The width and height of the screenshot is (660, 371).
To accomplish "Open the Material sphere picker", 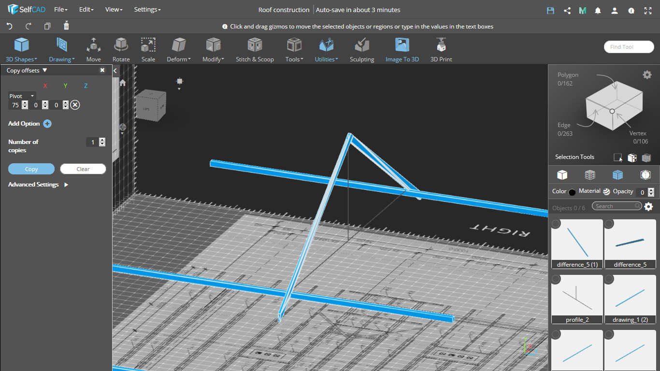I will pyautogui.click(x=606, y=192).
